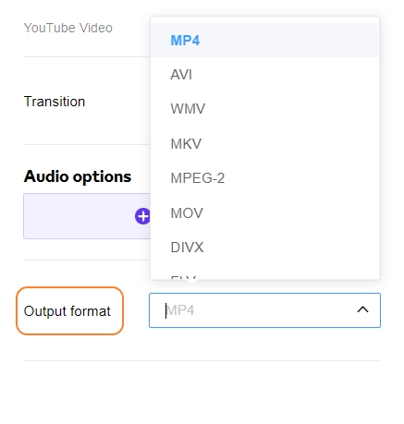Image resolution: width=404 pixels, height=424 pixels.
Task: Click the greyed MP4 placeholder text in the field
Action: pos(180,310)
